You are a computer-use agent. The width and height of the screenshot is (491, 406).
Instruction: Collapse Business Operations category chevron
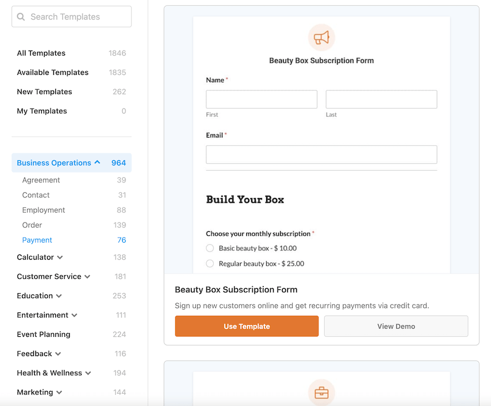98,163
